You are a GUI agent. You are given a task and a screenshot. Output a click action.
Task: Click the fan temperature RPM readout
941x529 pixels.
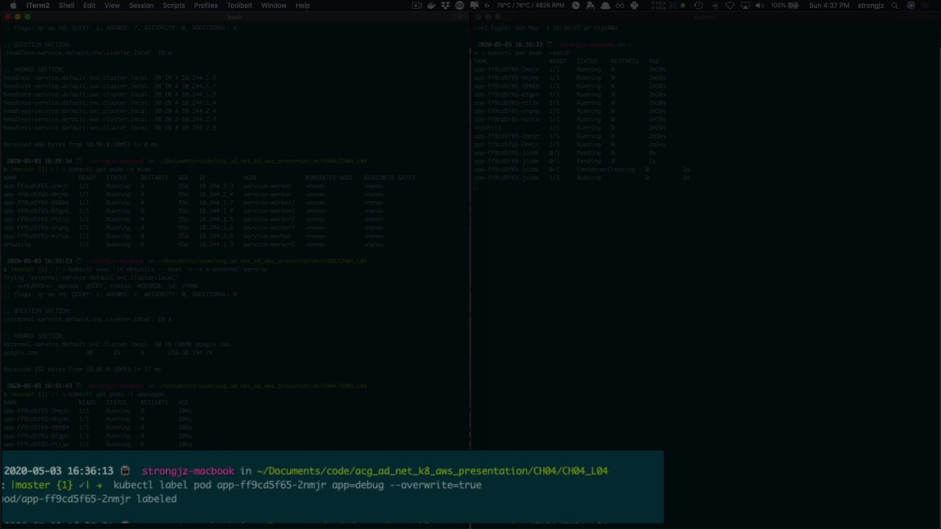(530, 5)
